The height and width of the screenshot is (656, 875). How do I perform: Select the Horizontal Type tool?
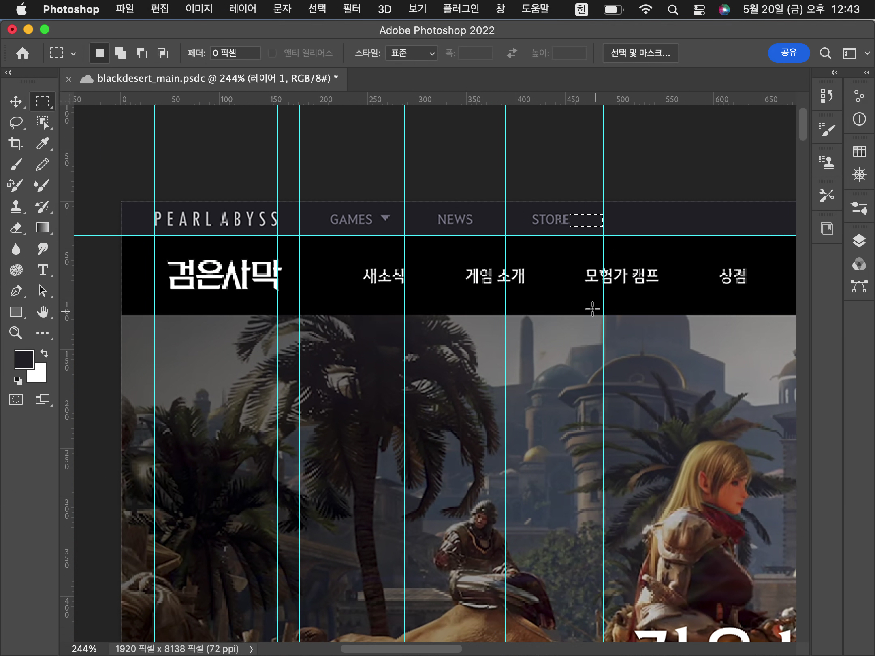tap(43, 270)
